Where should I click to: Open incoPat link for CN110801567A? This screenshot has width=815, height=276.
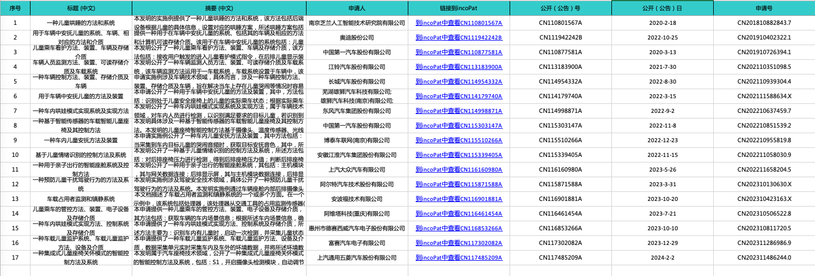pos(459,23)
